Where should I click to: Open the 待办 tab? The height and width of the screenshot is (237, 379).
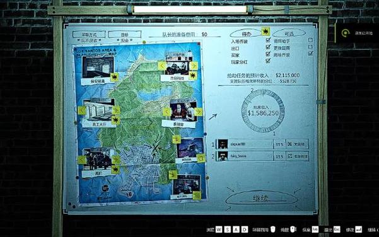tap(246, 33)
